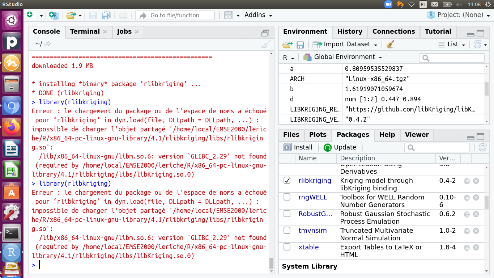
Task: Click the Packages search field
Action: (437, 147)
